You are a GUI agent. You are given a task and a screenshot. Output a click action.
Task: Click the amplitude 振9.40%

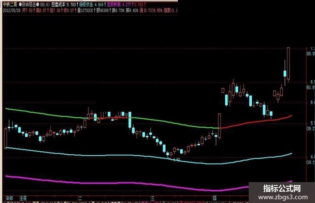click(132, 10)
